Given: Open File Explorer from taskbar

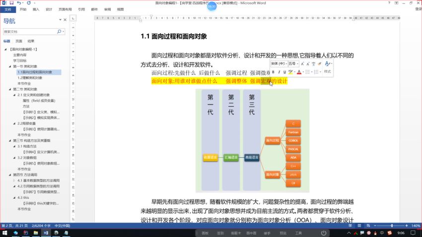Looking at the screenshot, I should tap(36, 233).
